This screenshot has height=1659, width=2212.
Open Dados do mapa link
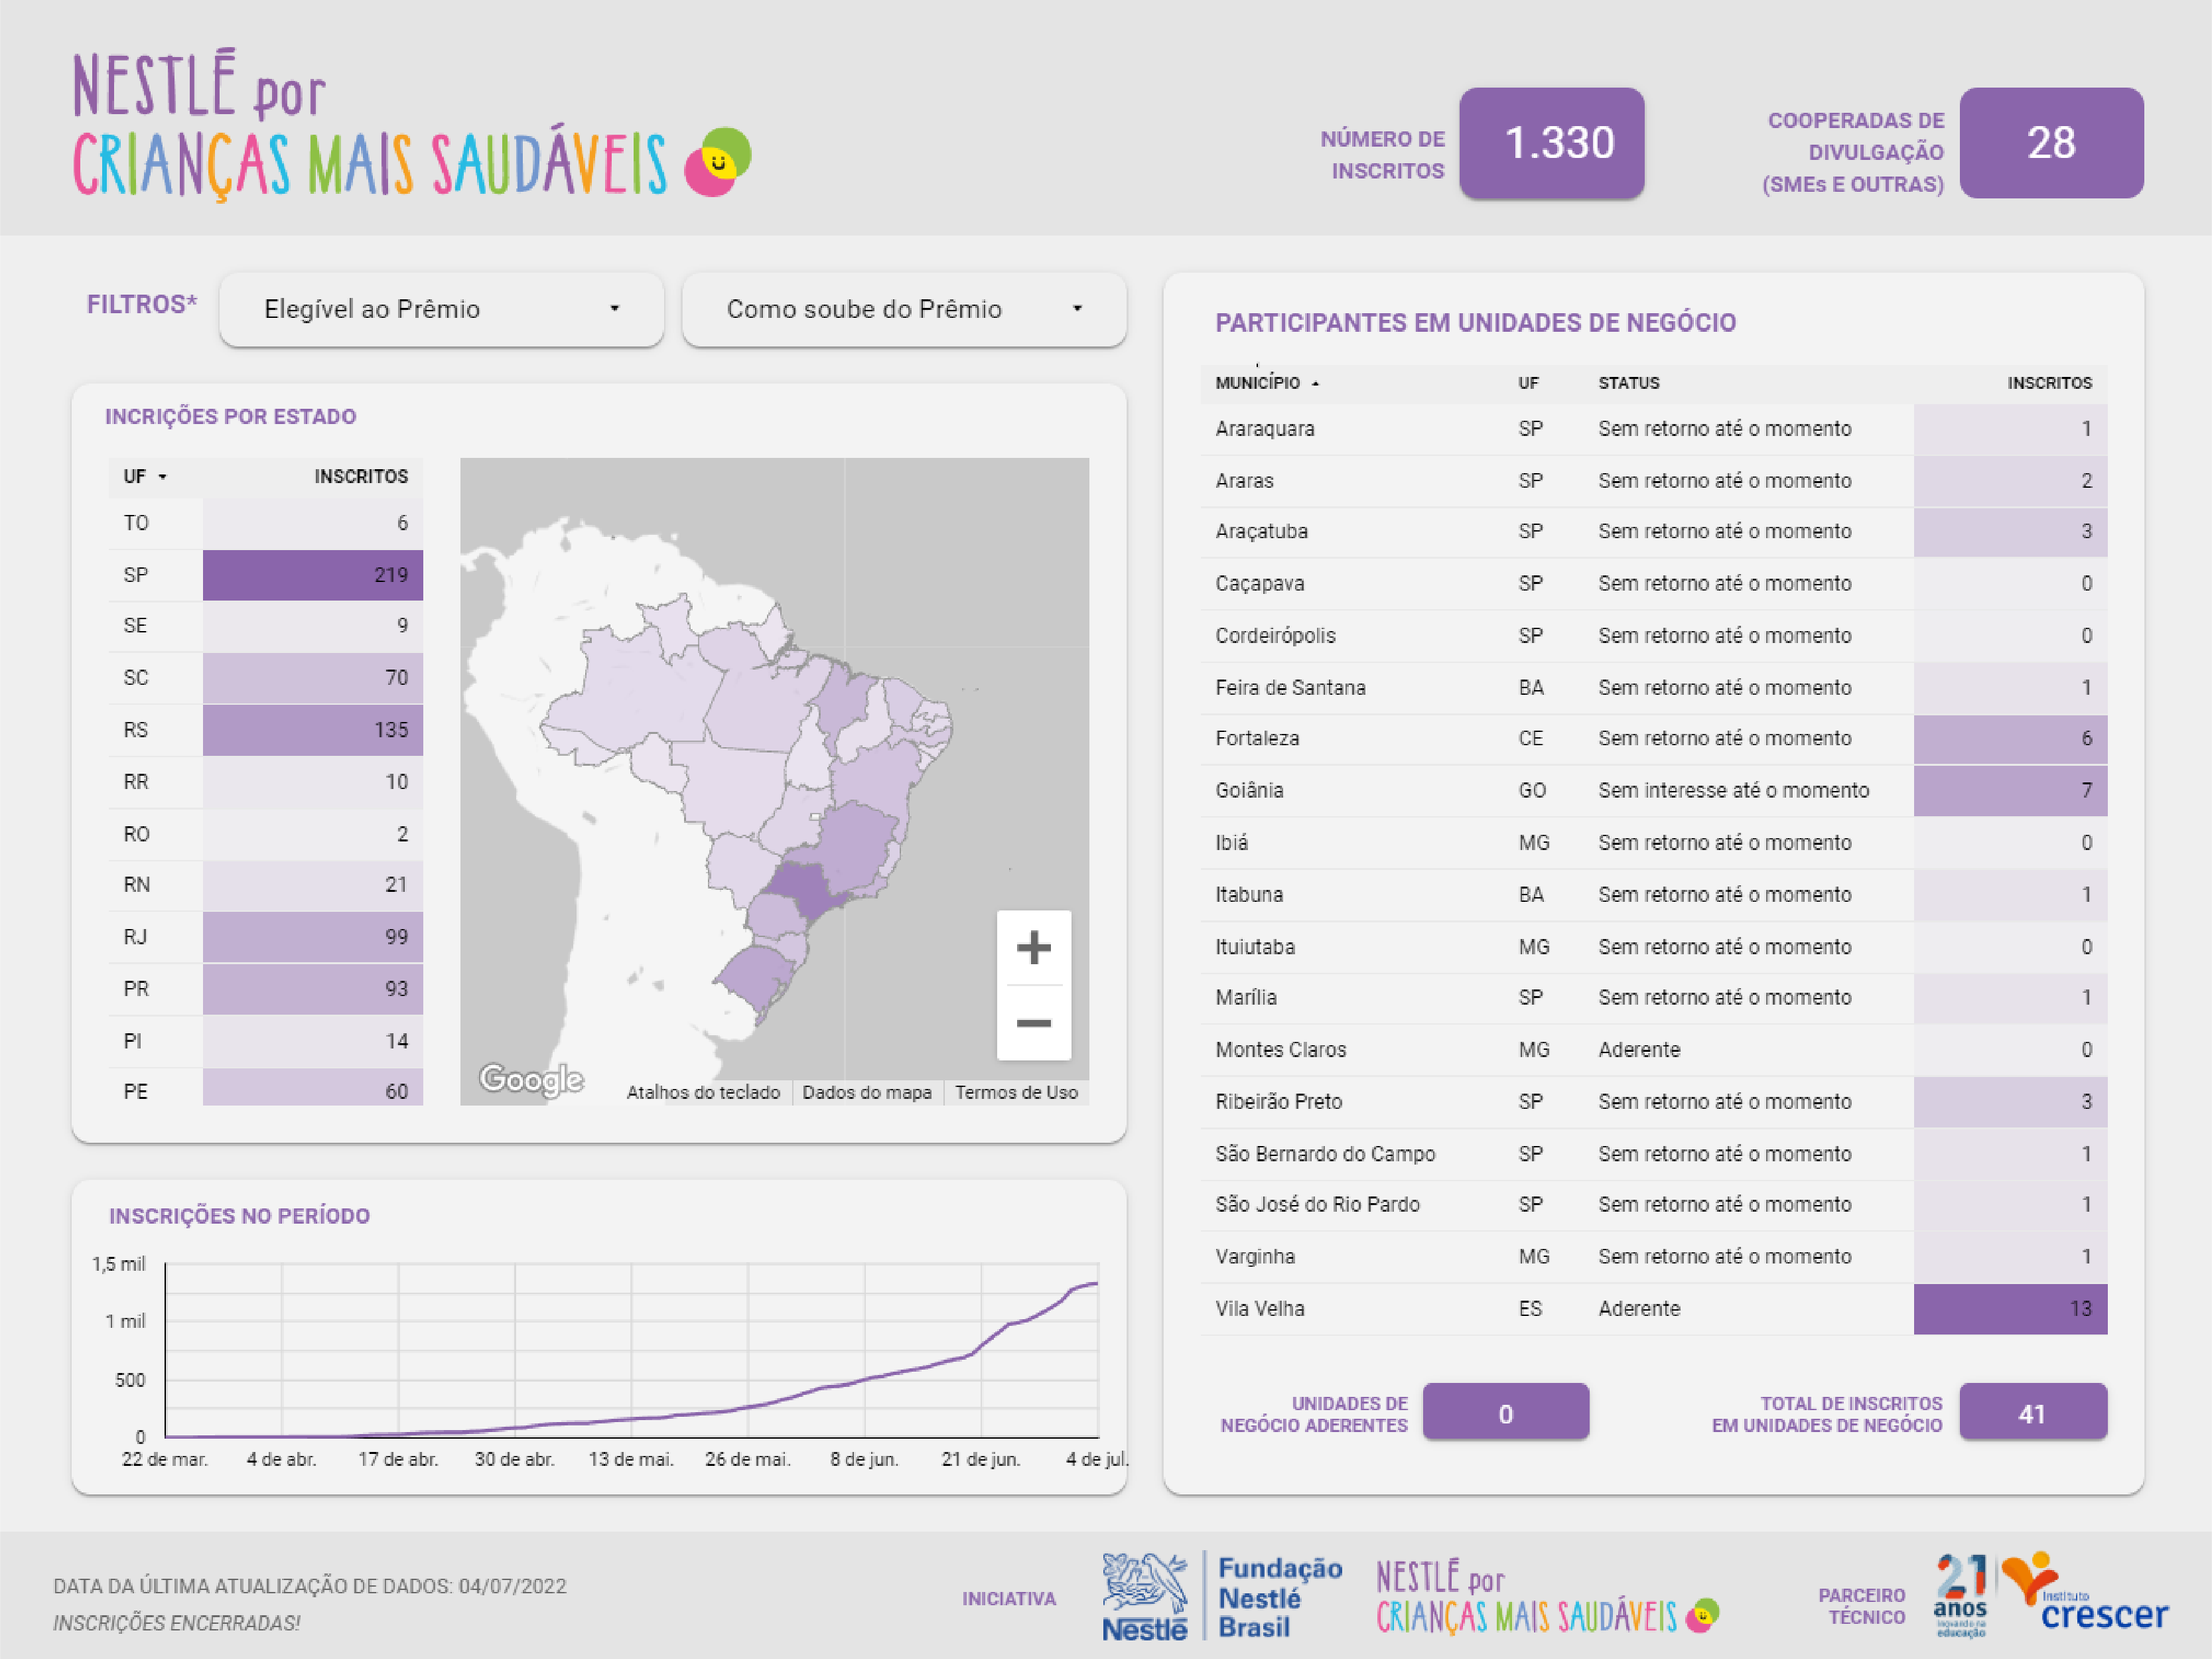click(866, 1092)
